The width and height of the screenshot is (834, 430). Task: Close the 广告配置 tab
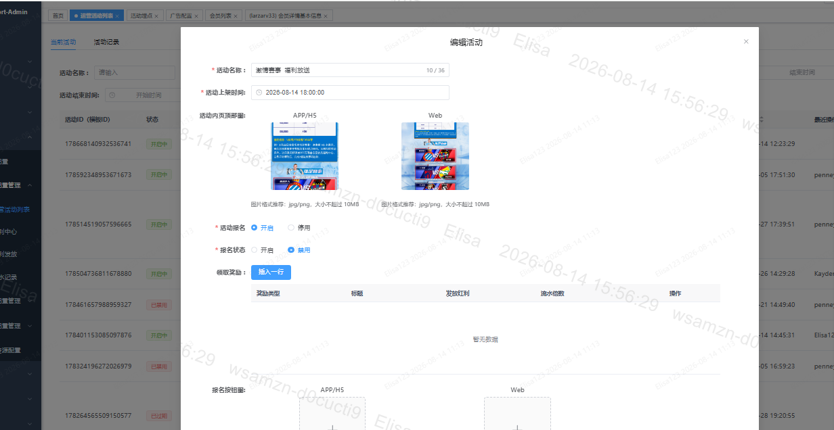click(197, 16)
